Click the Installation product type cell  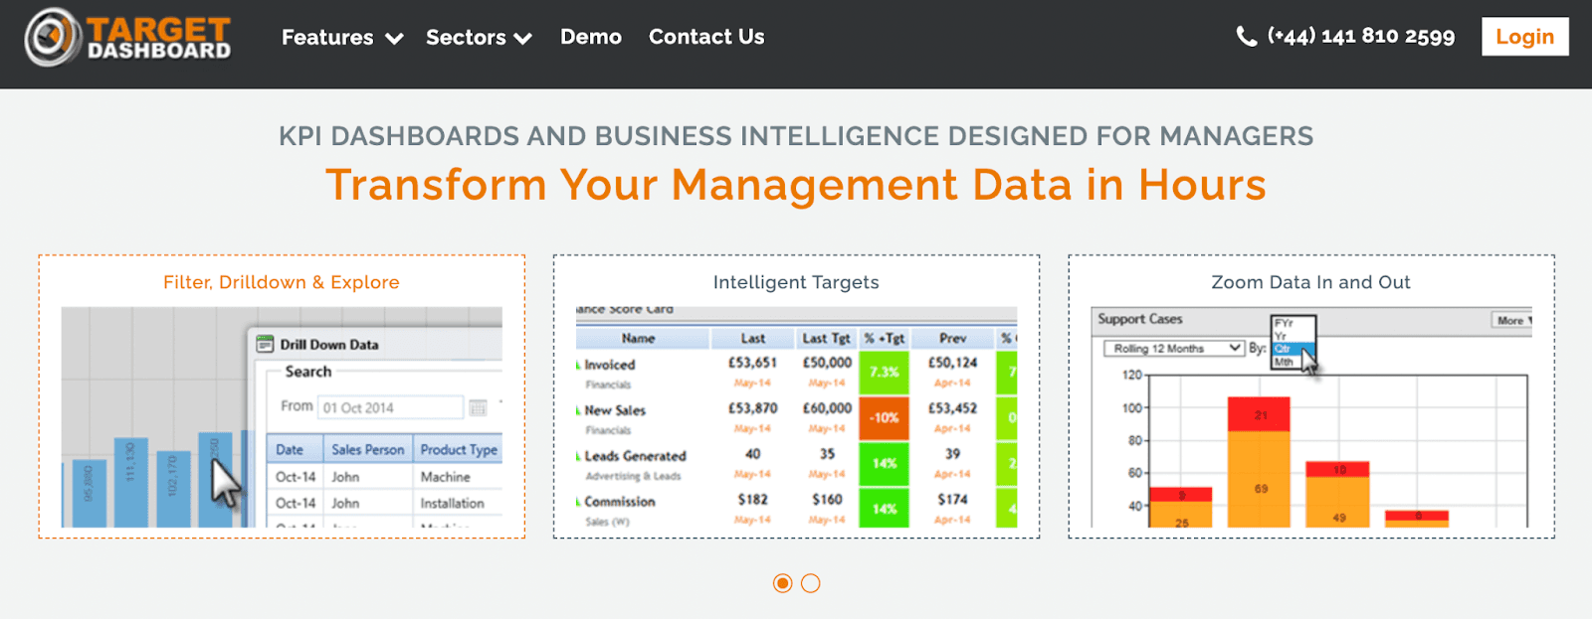[x=452, y=504]
